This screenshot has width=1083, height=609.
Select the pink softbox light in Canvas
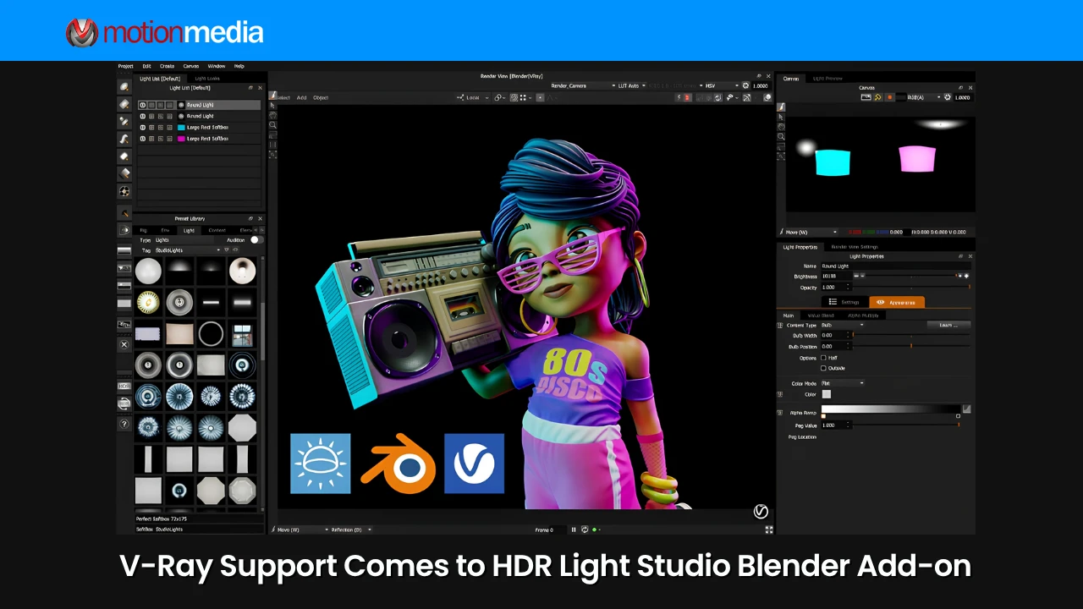(x=917, y=158)
